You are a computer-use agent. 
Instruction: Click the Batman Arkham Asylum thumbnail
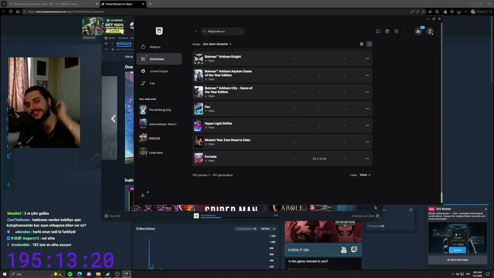click(198, 75)
